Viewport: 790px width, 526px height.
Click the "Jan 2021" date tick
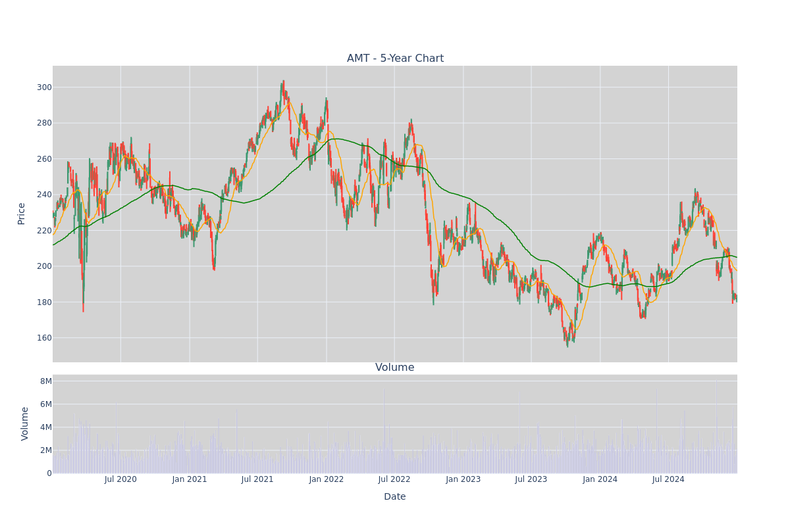pos(190,479)
